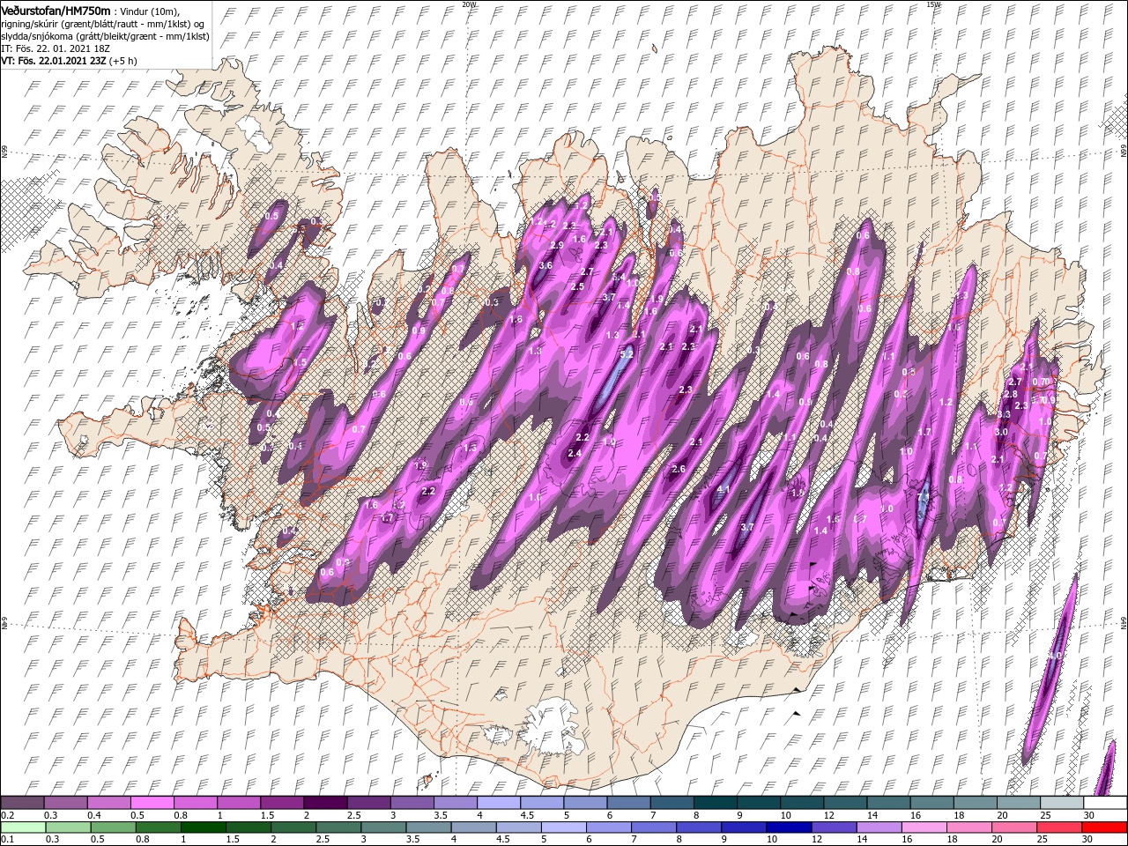Viewport: 1128px width, 846px height.
Task: Click light periwinkle 4–4.5 swatch in upper legend
Action: coord(497,803)
